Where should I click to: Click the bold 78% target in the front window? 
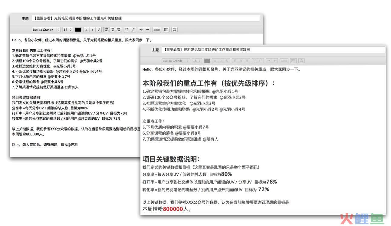(x=271, y=182)
